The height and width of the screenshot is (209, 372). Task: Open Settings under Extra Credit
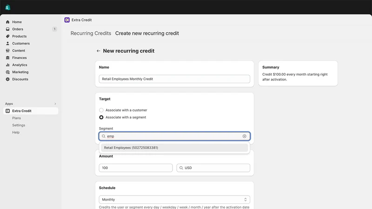[19, 125]
